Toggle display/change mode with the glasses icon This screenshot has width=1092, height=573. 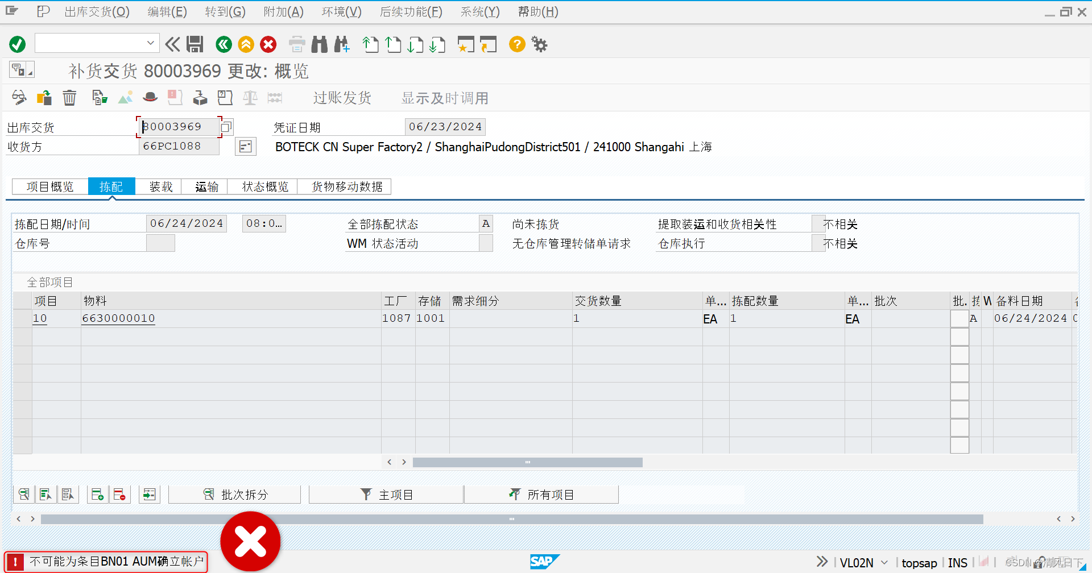[19, 97]
